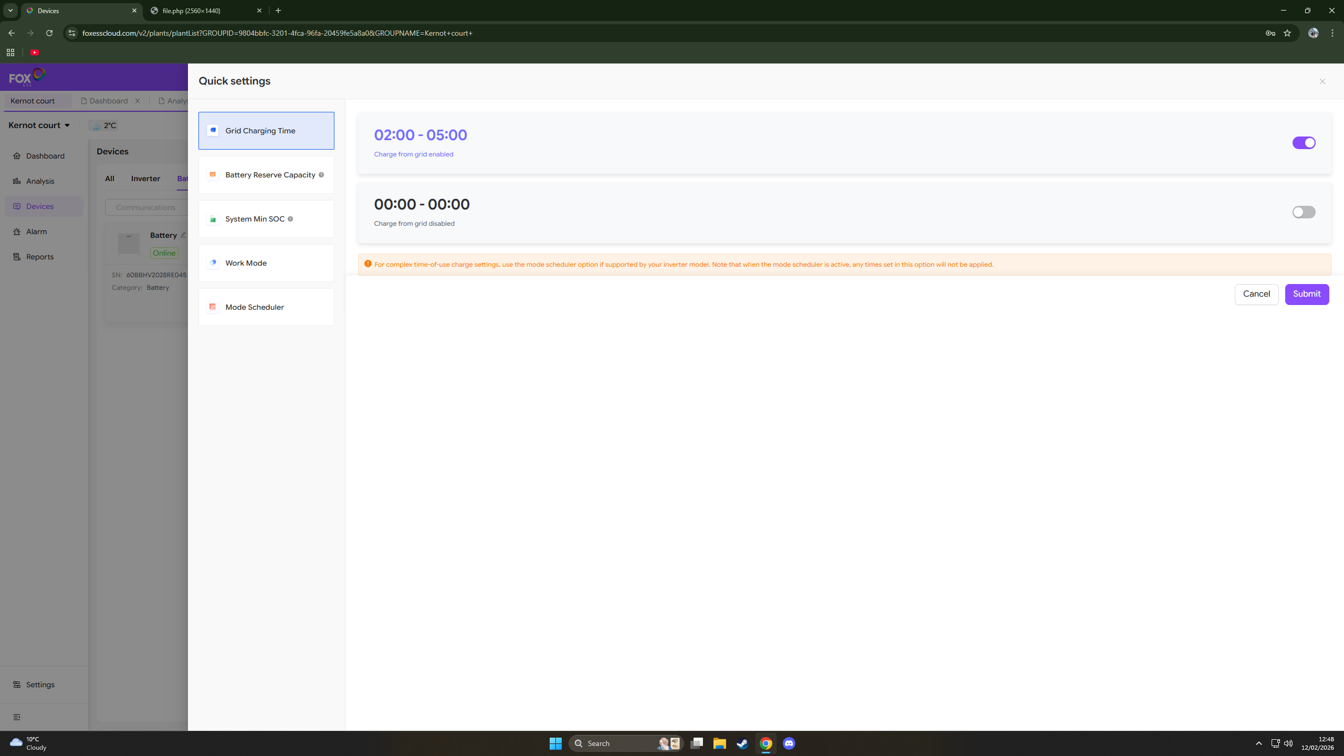Viewport: 1344px width, 756px height.
Task: Click the YouTube bookmark icon
Action: coord(35,52)
